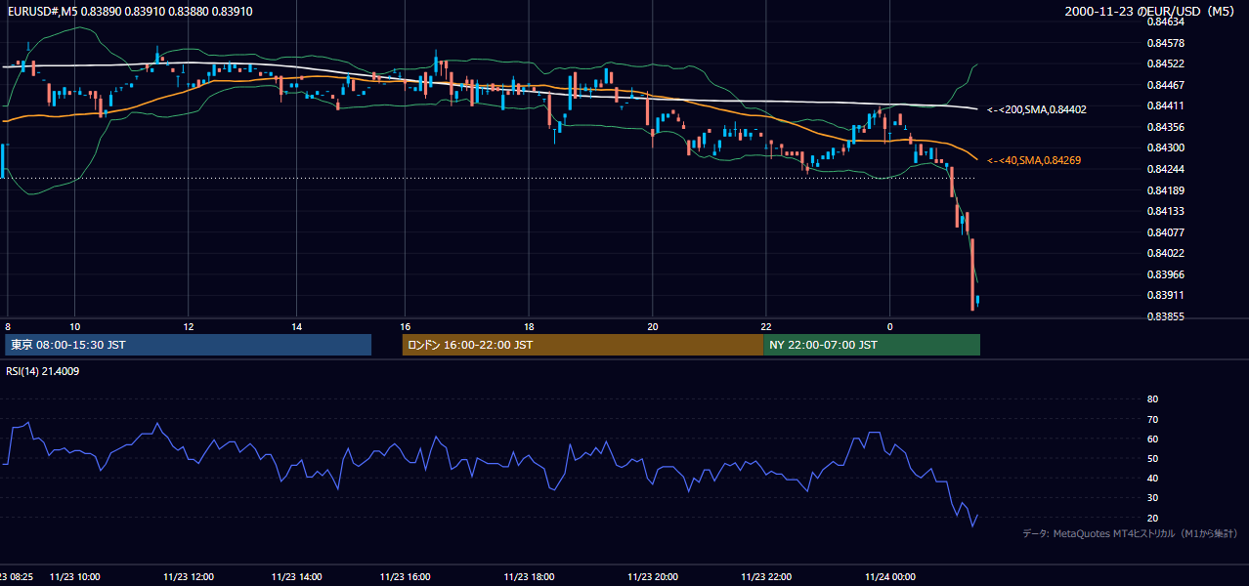Click the RSI(14) 21.4009 indicator label

(x=44, y=370)
